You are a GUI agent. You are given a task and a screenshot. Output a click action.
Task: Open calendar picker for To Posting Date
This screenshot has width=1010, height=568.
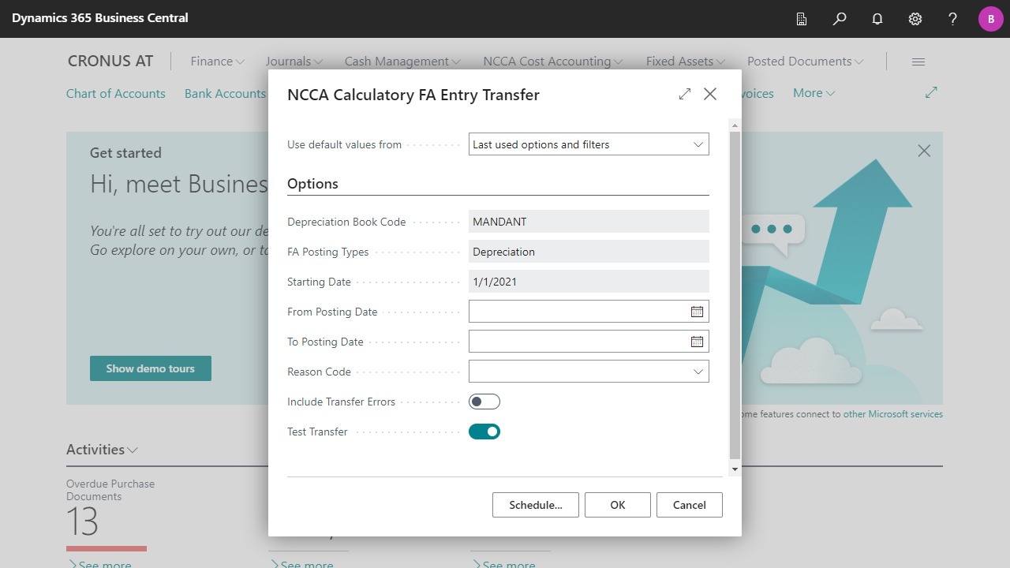coord(697,342)
